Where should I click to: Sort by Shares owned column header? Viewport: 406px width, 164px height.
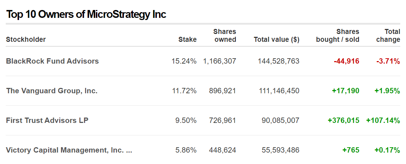click(x=225, y=36)
